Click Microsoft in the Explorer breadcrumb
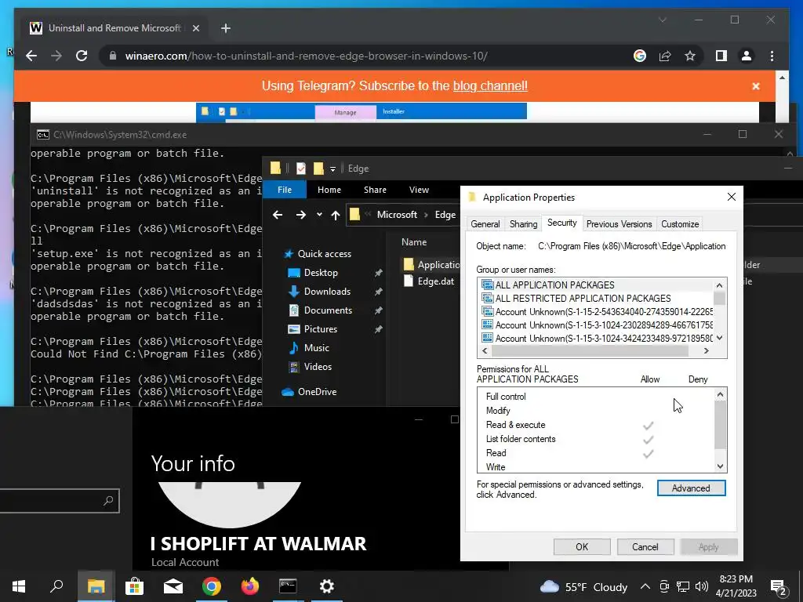The width and height of the screenshot is (803, 602). click(397, 215)
